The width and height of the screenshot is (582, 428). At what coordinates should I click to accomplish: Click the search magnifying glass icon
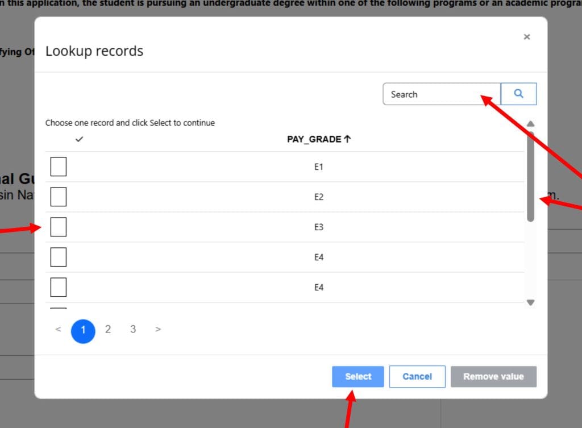(x=518, y=94)
